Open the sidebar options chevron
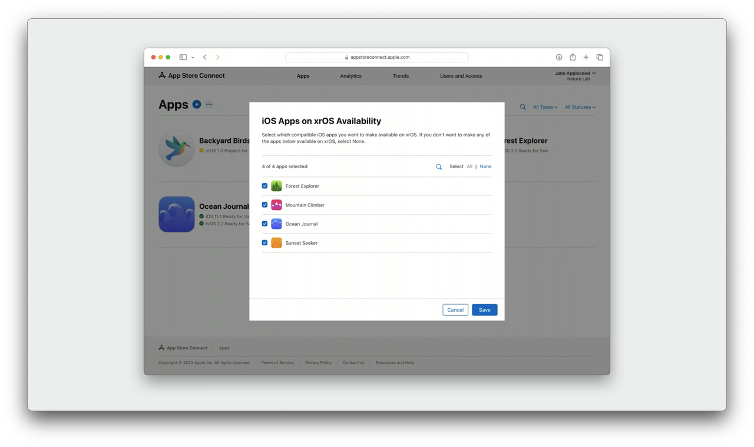This screenshot has height=447, width=754. point(193,58)
